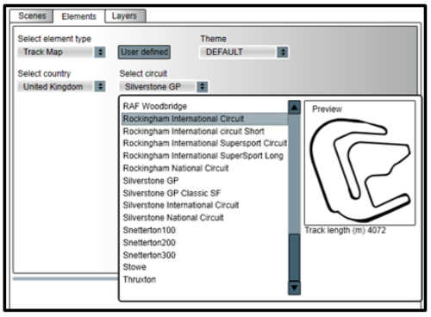Select Snetterton100 circuit
This screenshot has width=431, height=317.
(204, 230)
